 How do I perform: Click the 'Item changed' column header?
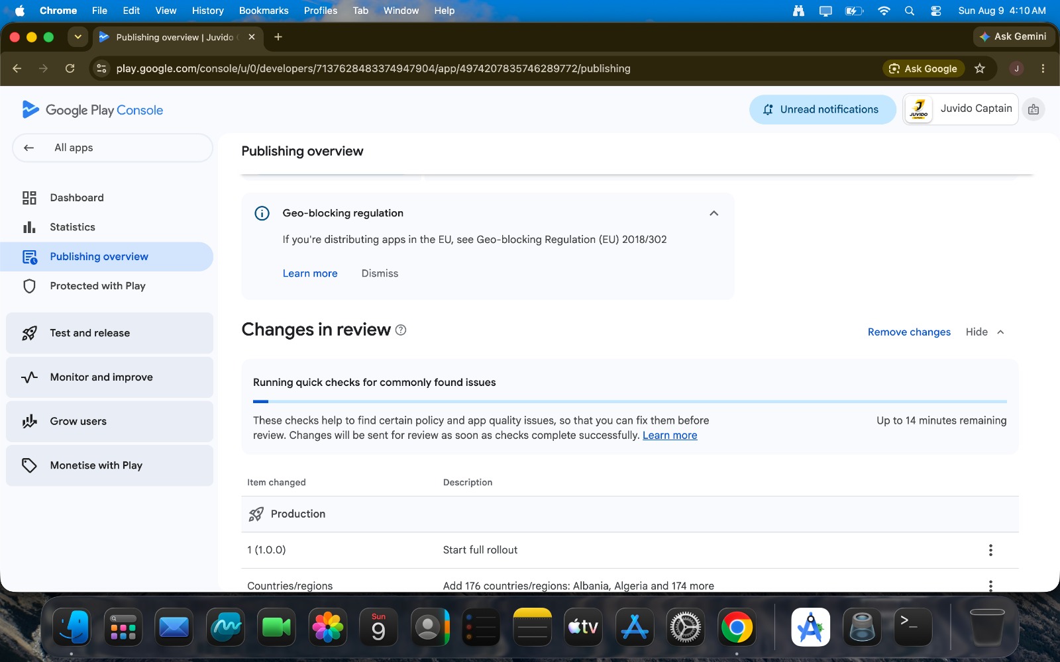coord(276,483)
